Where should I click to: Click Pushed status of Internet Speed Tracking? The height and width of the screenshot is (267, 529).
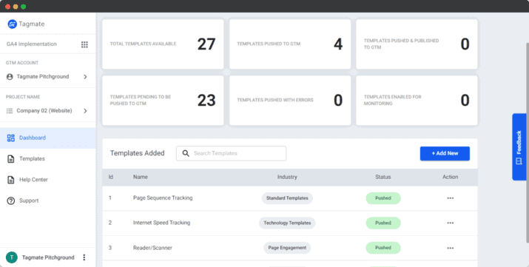click(x=383, y=223)
